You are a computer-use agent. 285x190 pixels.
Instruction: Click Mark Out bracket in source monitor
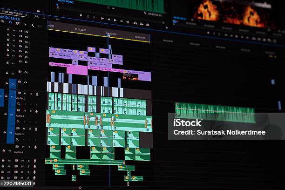94,17
